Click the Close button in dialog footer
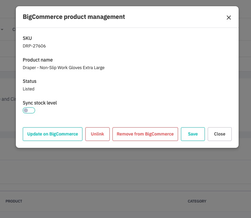 (220, 134)
